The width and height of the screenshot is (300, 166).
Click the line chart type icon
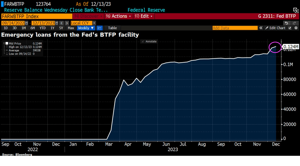(x=100, y=28)
